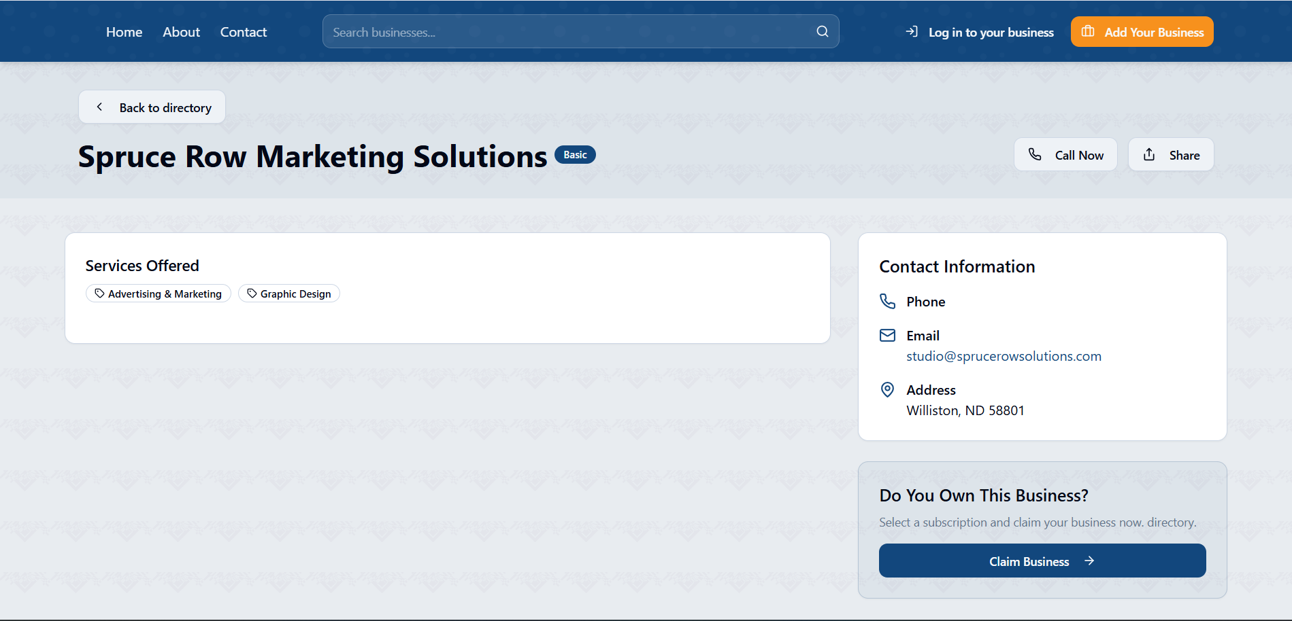Image resolution: width=1292 pixels, height=621 pixels.
Task: Open the Contact navigation link
Action: (244, 32)
